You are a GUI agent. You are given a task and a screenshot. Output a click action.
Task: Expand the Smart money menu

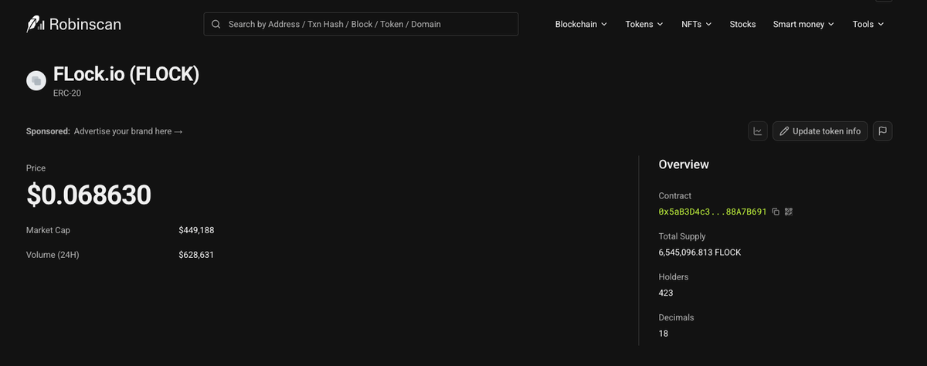[x=803, y=24]
